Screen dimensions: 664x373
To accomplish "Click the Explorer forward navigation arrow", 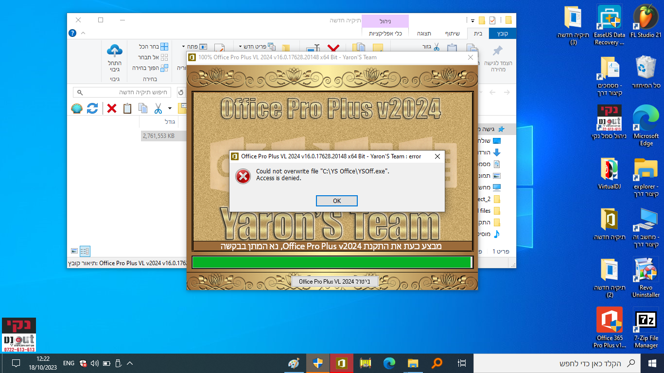I will tap(492, 92).
